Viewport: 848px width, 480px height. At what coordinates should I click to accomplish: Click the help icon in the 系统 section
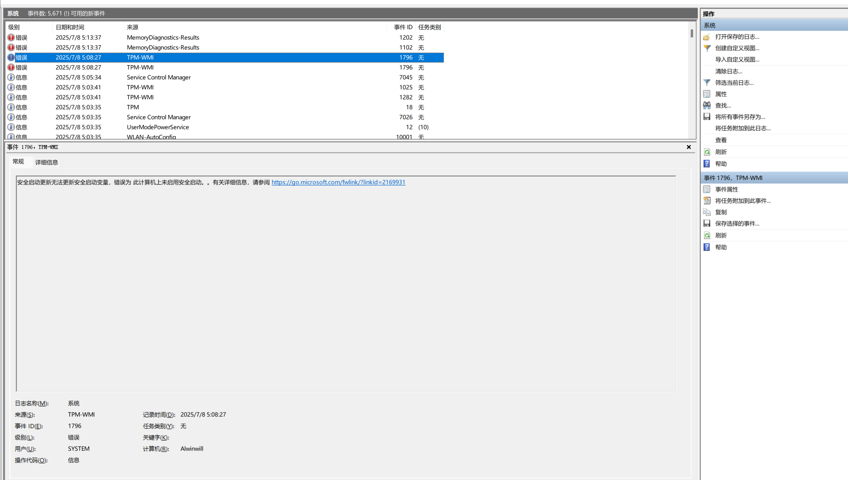pos(707,164)
